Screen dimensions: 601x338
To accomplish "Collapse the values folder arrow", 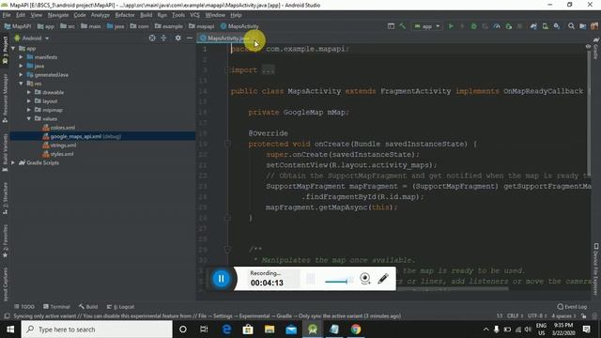I will pyautogui.click(x=29, y=119).
